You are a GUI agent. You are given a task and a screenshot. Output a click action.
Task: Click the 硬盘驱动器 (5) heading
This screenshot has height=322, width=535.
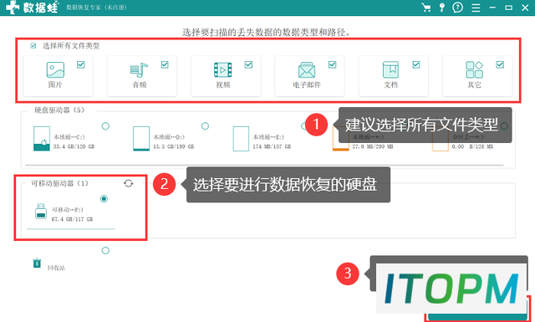point(59,110)
